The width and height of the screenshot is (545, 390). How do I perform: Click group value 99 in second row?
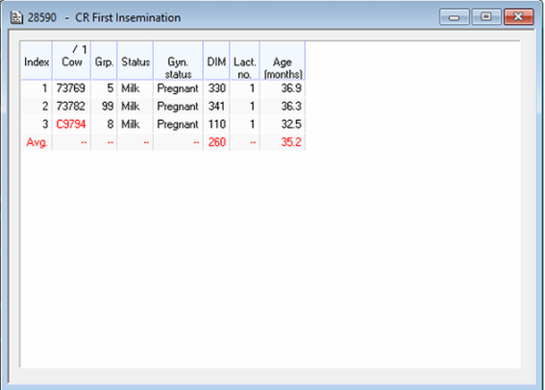coord(108,106)
